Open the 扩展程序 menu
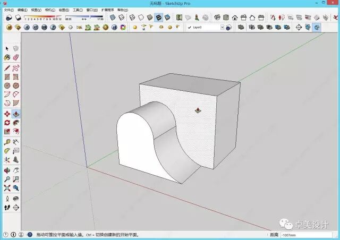 107,10
